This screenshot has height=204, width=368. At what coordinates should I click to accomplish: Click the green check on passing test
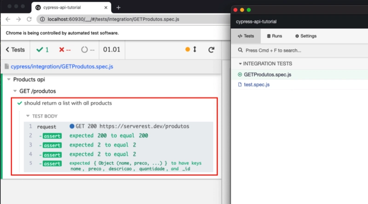(19, 103)
